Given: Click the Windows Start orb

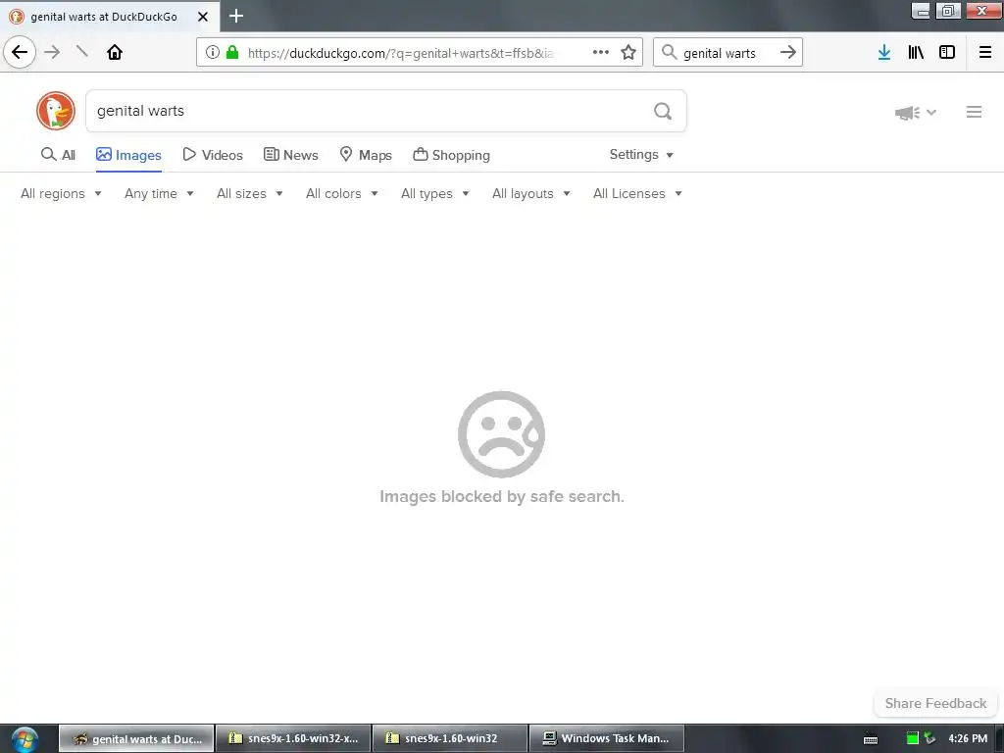Looking at the screenshot, I should 25,739.
